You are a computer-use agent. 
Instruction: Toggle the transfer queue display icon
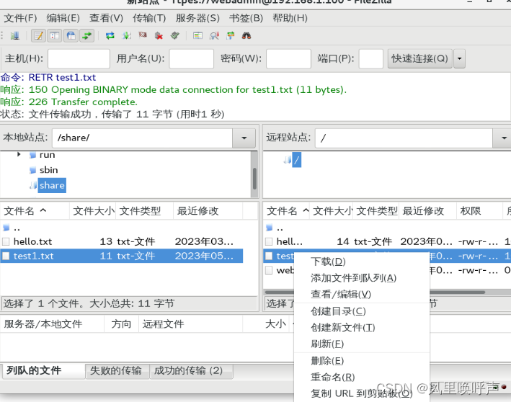[x=86, y=35]
